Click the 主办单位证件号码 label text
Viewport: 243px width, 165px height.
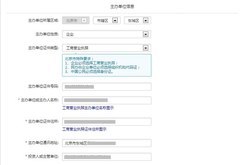43,86
